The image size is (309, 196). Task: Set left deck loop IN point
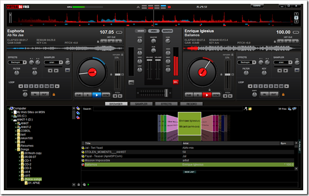(x=35, y=95)
